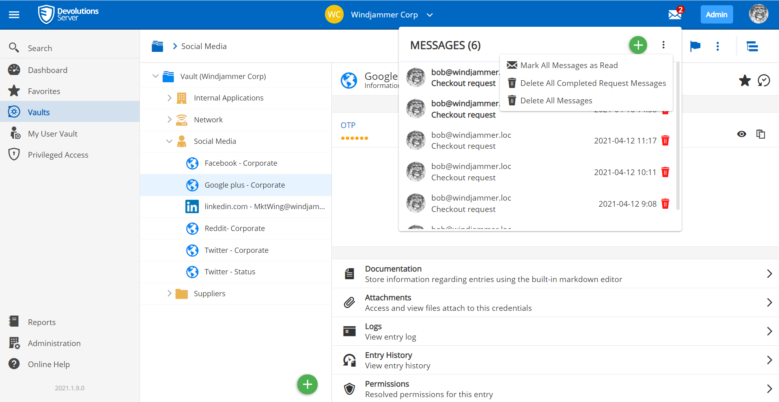
Task: Select Mark All Messages as Read
Action: [568, 65]
